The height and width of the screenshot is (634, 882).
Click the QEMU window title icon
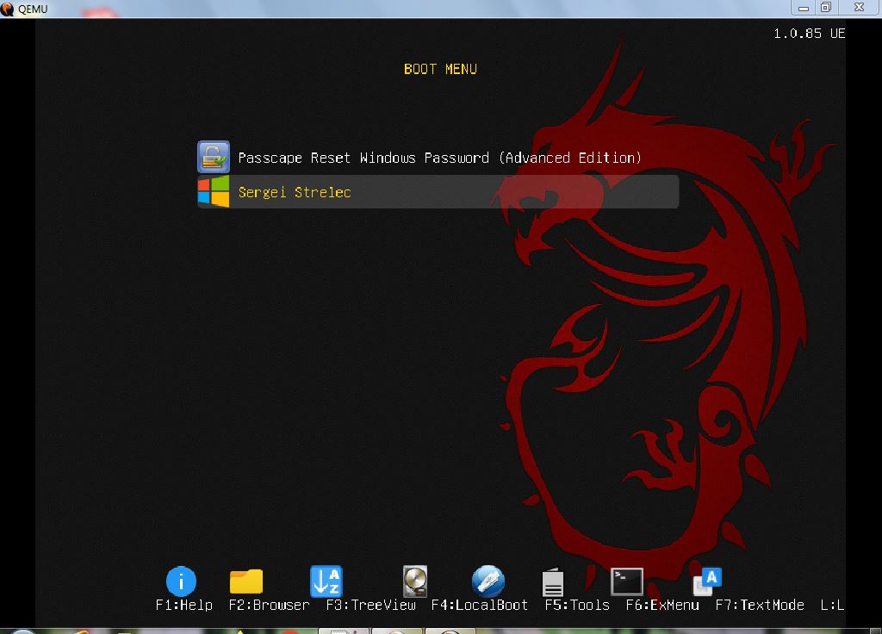[x=7, y=9]
